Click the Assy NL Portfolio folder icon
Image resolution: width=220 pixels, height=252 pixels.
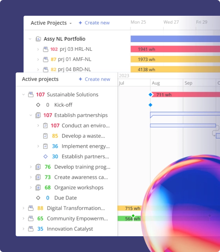(x=38, y=39)
